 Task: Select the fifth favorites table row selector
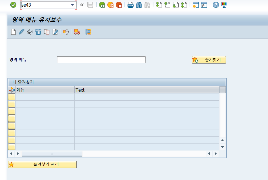coord(11,126)
